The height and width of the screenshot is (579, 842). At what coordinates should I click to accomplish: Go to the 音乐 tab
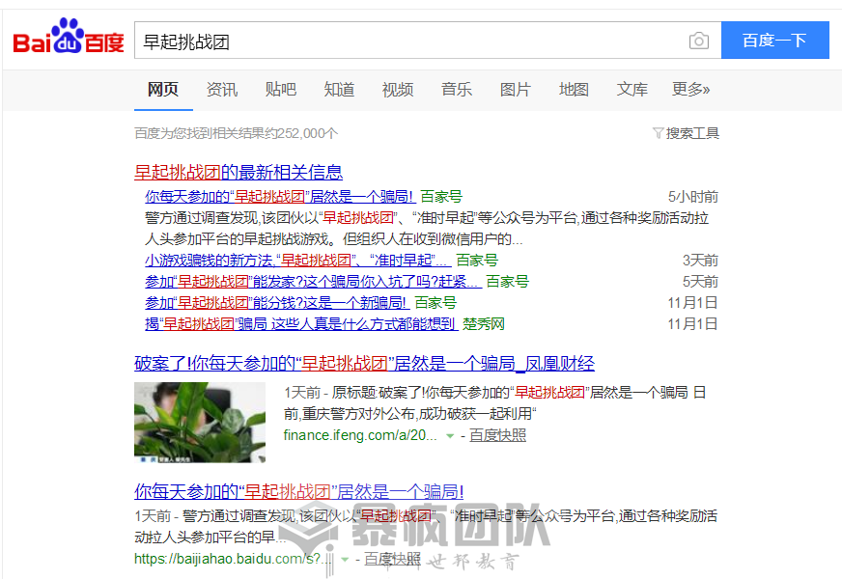457,90
